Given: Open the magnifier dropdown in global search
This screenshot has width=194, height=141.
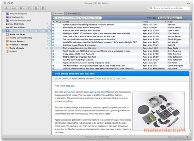Looking at the screenshot, I should (x=151, y=8).
